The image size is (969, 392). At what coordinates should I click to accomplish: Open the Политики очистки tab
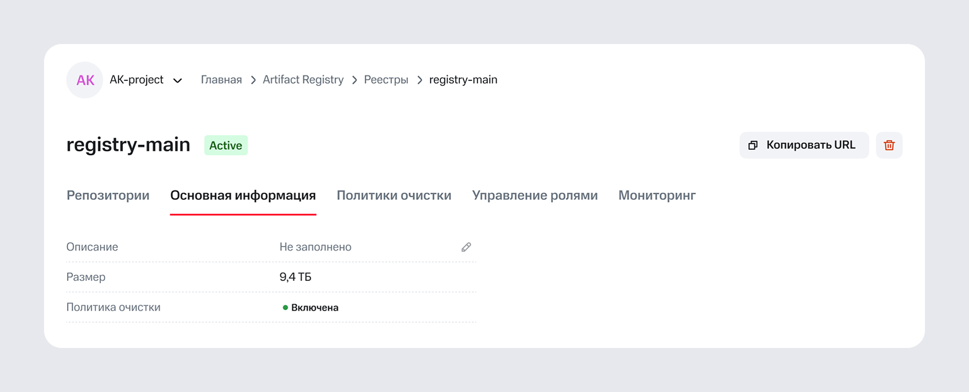tap(394, 195)
